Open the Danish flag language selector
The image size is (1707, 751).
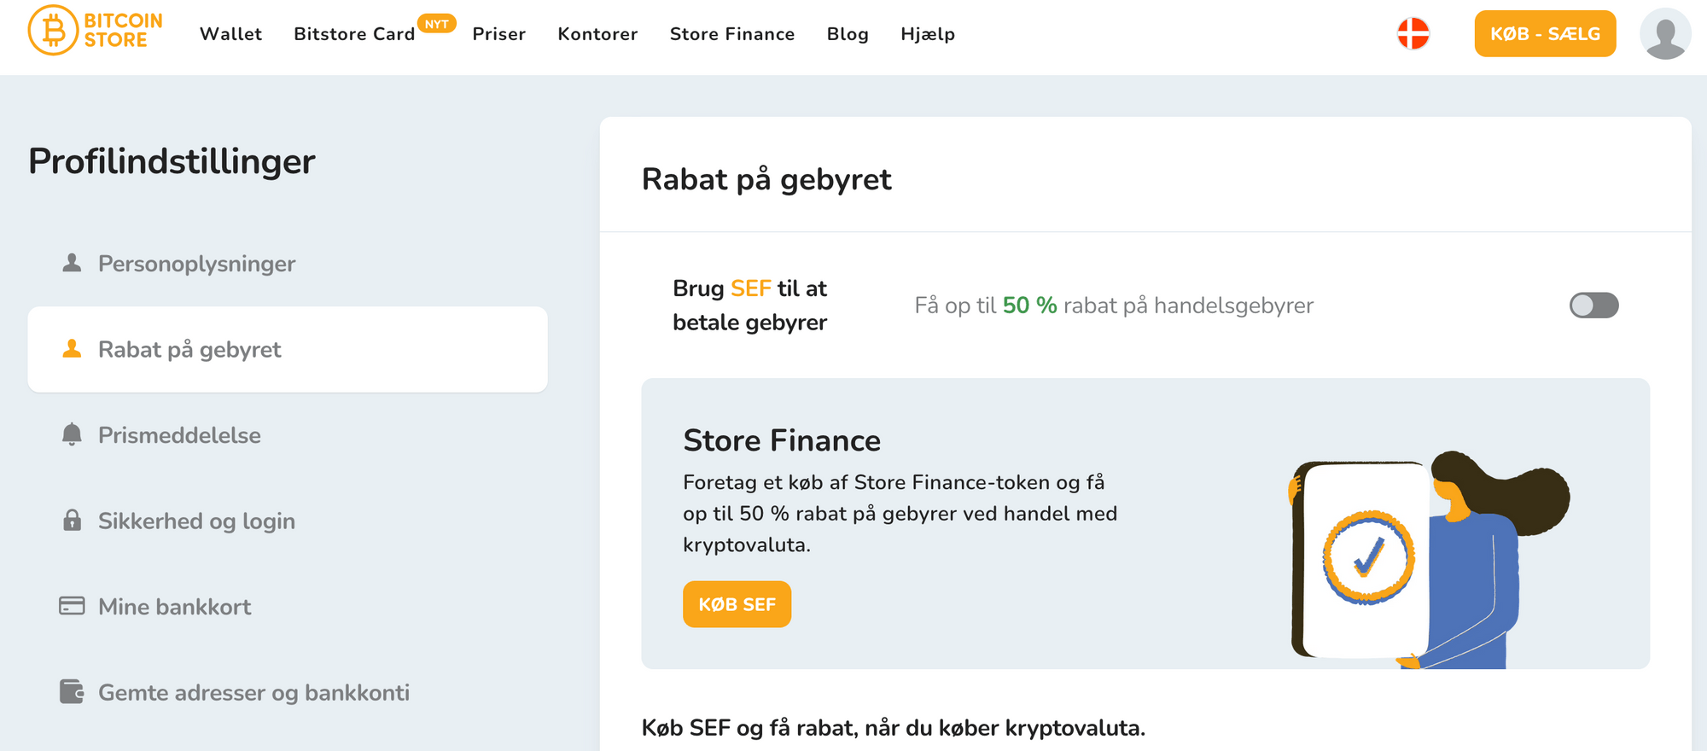tap(1413, 34)
